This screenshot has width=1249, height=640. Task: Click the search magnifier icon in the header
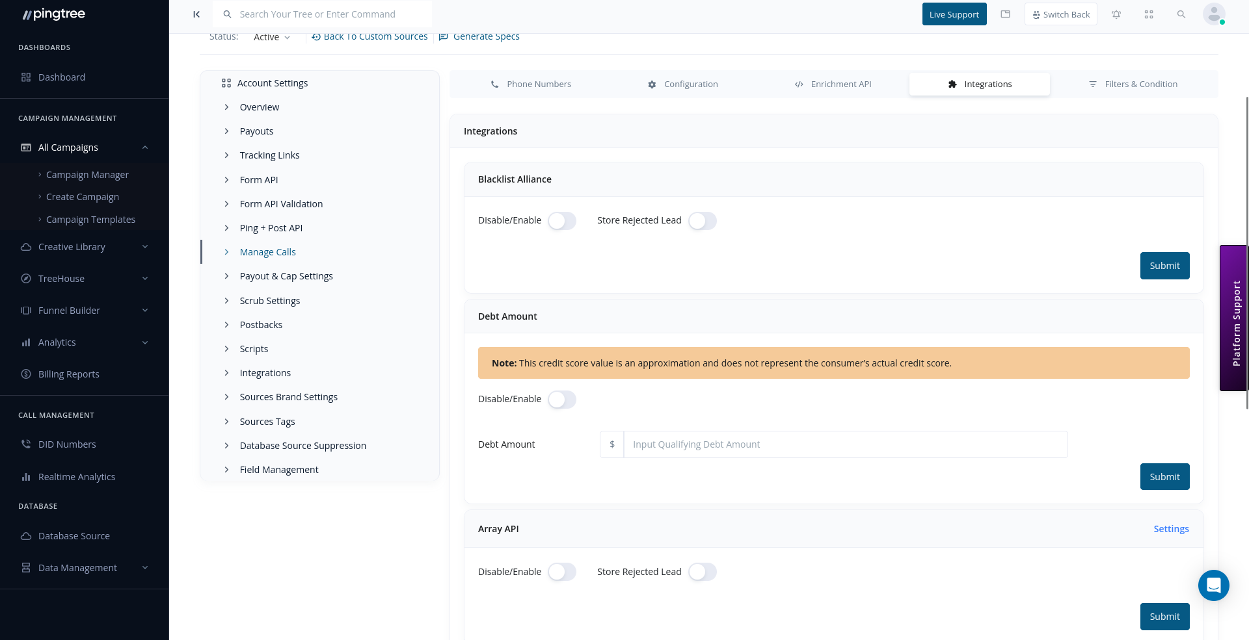(x=1181, y=14)
